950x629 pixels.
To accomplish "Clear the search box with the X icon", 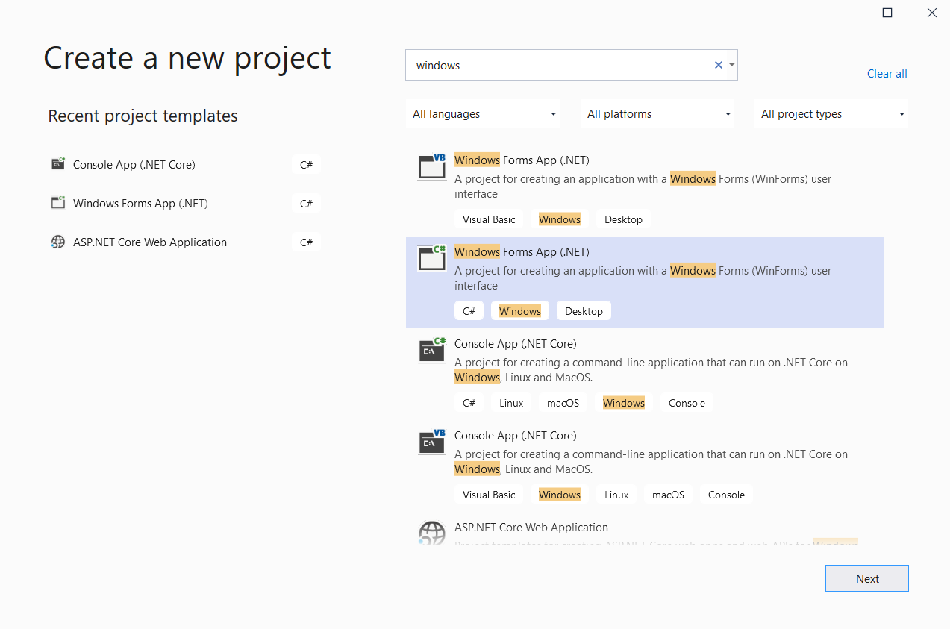I will 719,65.
